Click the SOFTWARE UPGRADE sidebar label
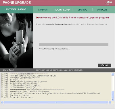The image size is (115, 109). (x=15, y=9)
